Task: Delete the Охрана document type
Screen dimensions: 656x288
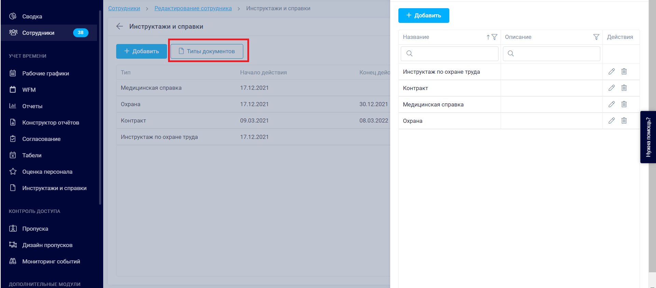Action: (624, 120)
